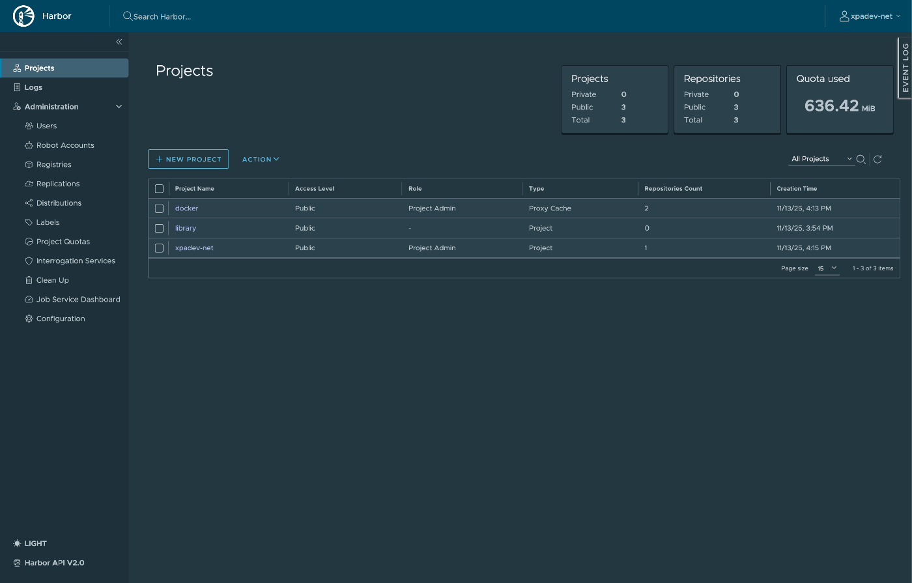Click the Project Quotas icon

pos(29,242)
